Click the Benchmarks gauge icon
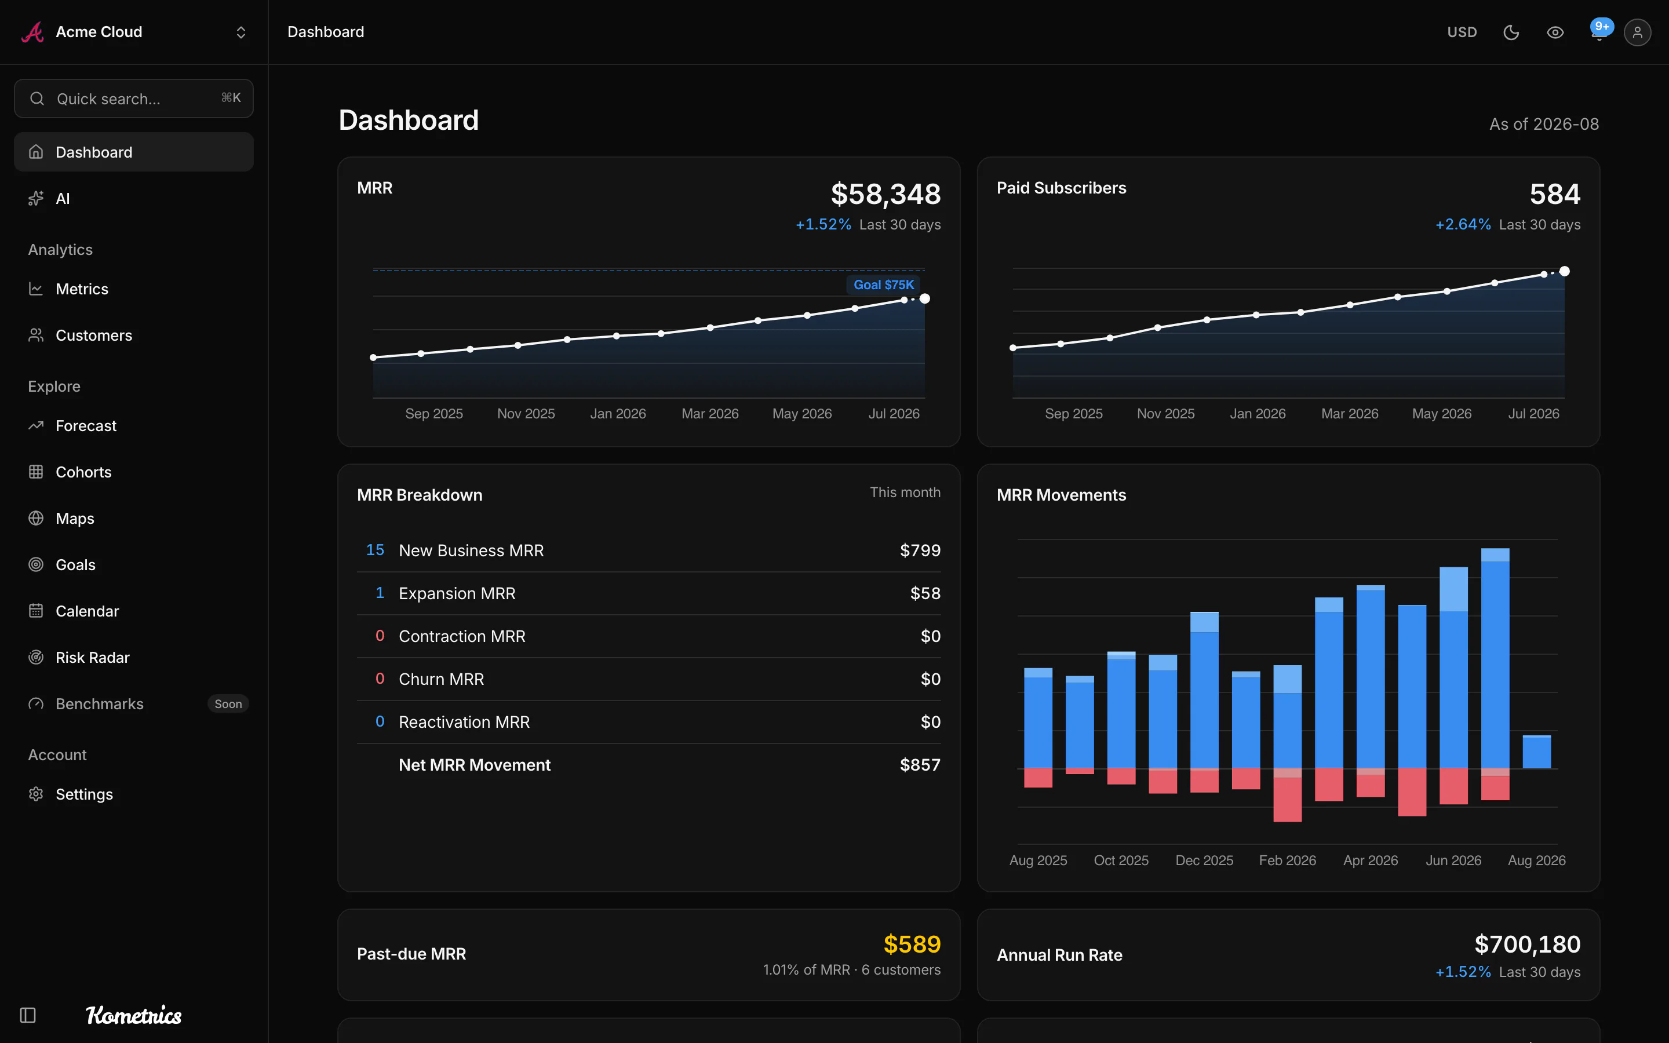Screen dimensions: 1669x1043 tap(36, 703)
